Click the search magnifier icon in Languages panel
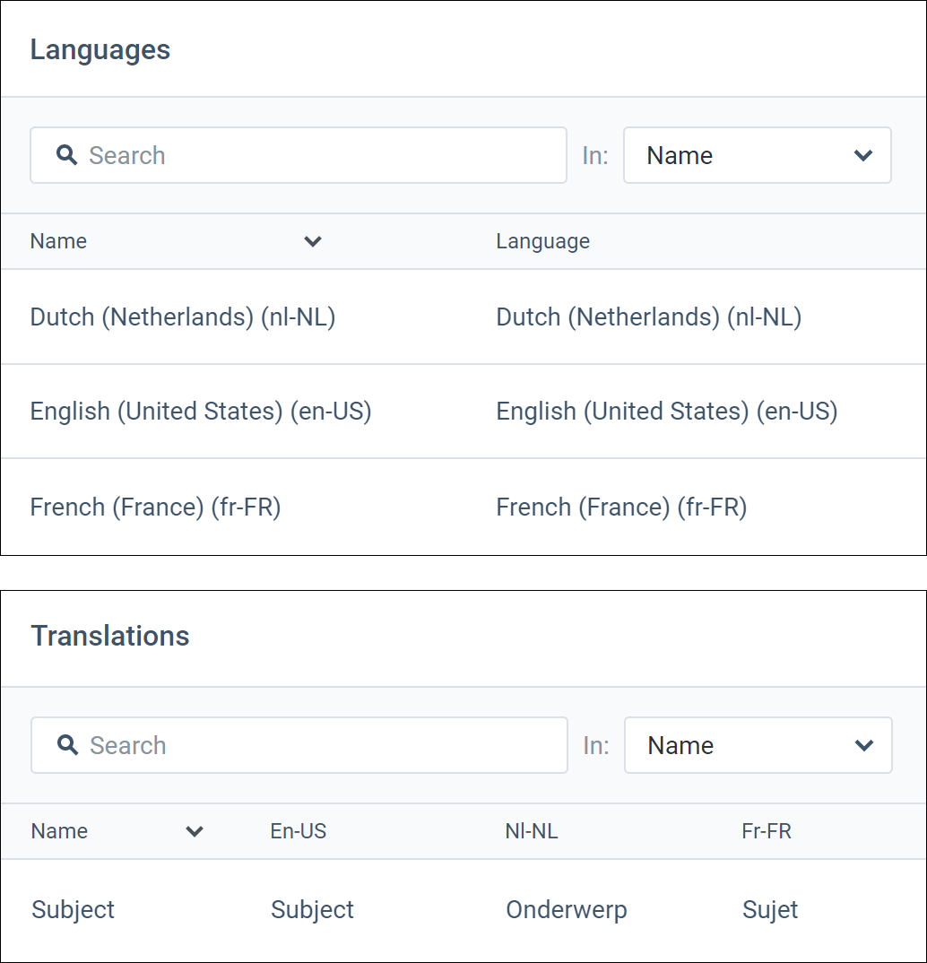 pyautogui.click(x=67, y=155)
